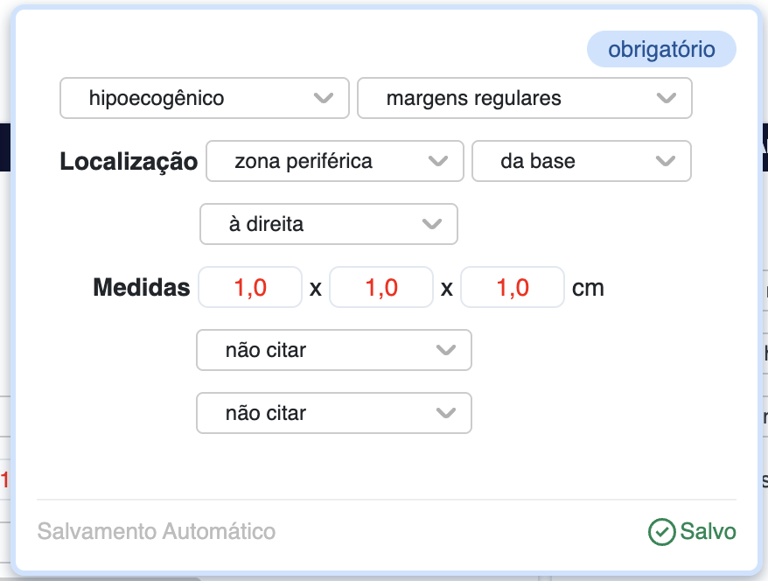Click the Localização label
This screenshot has width=768, height=581.
129,162
